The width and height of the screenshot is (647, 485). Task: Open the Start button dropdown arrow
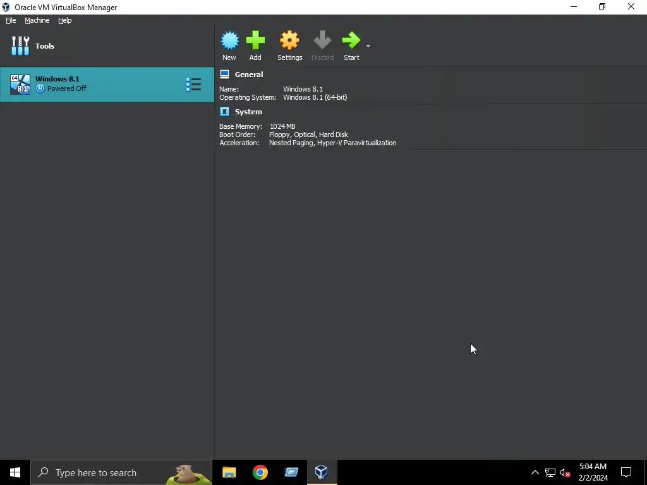(x=368, y=45)
